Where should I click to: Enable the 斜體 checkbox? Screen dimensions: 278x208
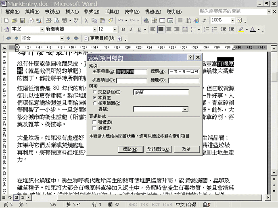[94, 128]
